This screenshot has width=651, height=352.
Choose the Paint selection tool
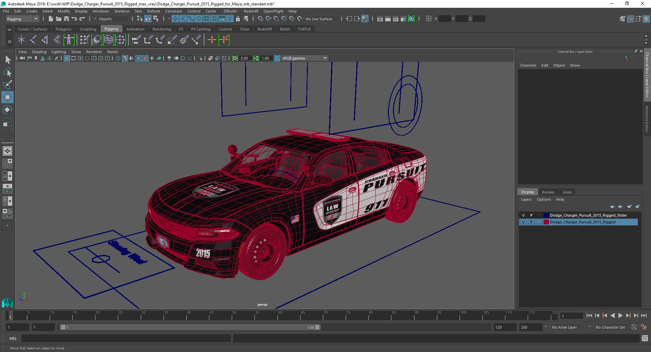7,84
